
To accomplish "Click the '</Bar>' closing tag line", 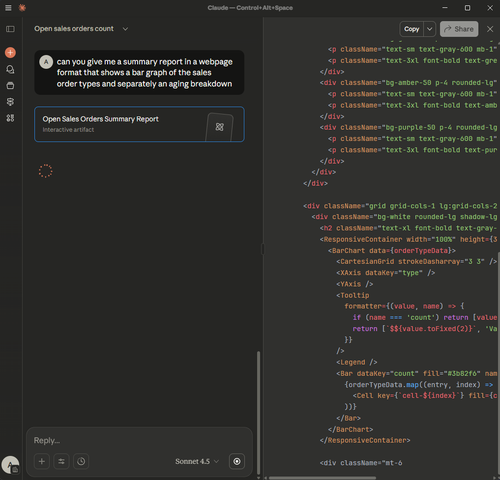I will coord(348,418).
